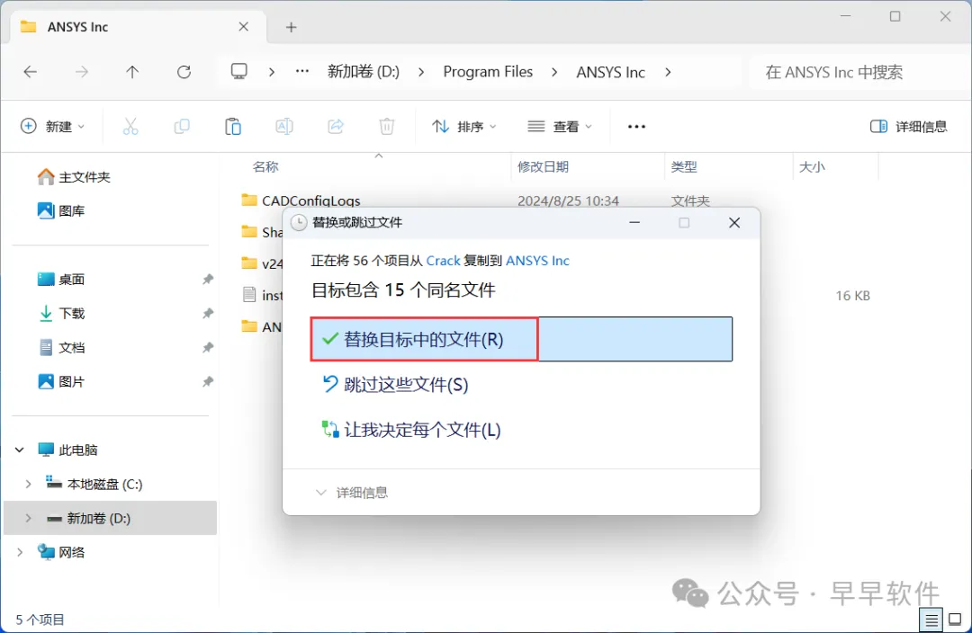972x633 pixels.
Task: Expand chevron after 新加卷 (D:) breadcrumb
Action: [421, 72]
